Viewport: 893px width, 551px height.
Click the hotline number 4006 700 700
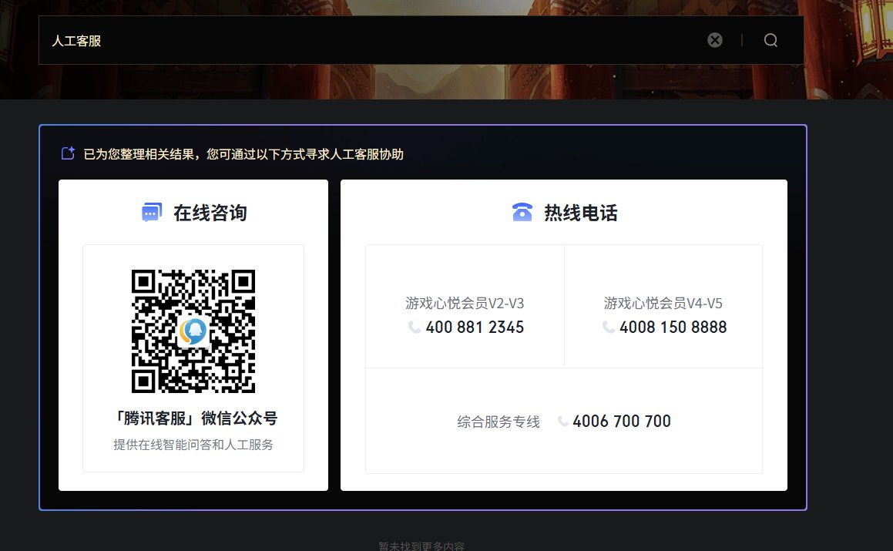[x=622, y=422]
